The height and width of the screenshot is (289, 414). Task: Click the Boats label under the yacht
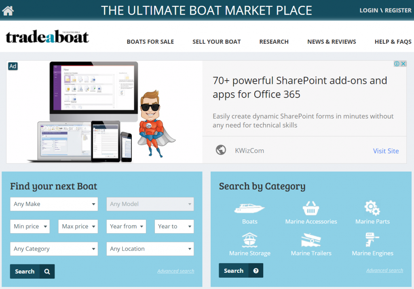pyautogui.click(x=250, y=221)
